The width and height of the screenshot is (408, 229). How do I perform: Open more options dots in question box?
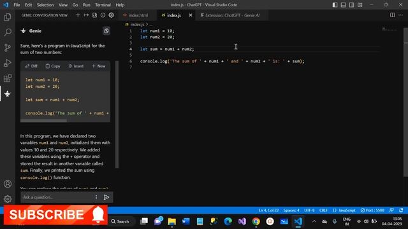point(96,197)
